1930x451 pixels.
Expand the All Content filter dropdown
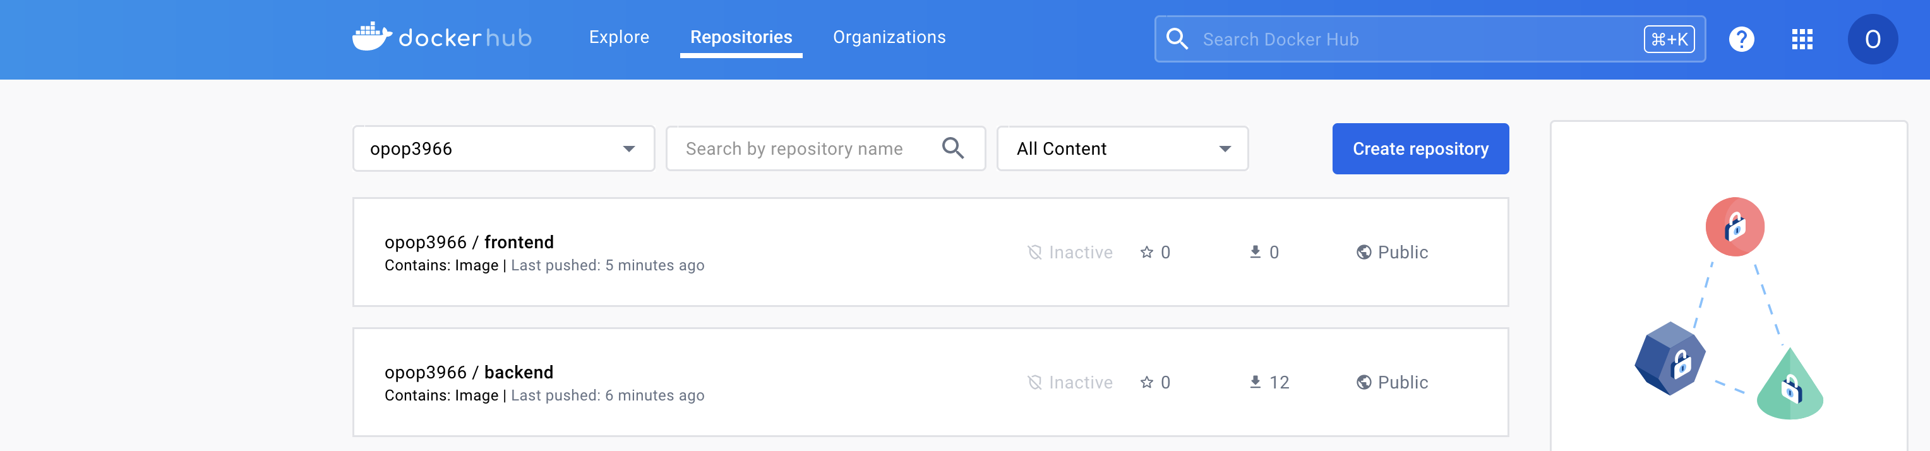pyautogui.click(x=1122, y=148)
